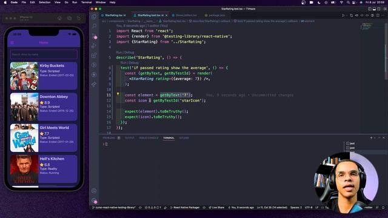Click the git branch name in status bar

113,208
